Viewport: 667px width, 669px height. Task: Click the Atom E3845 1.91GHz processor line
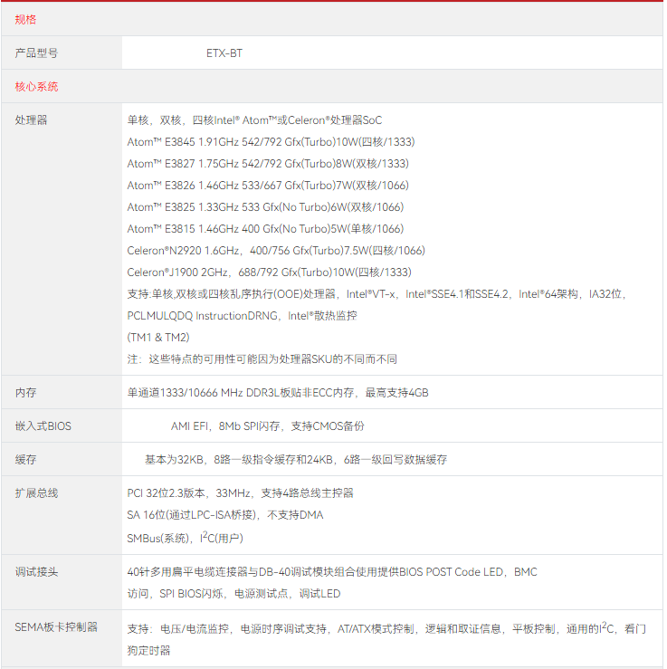coord(271,142)
